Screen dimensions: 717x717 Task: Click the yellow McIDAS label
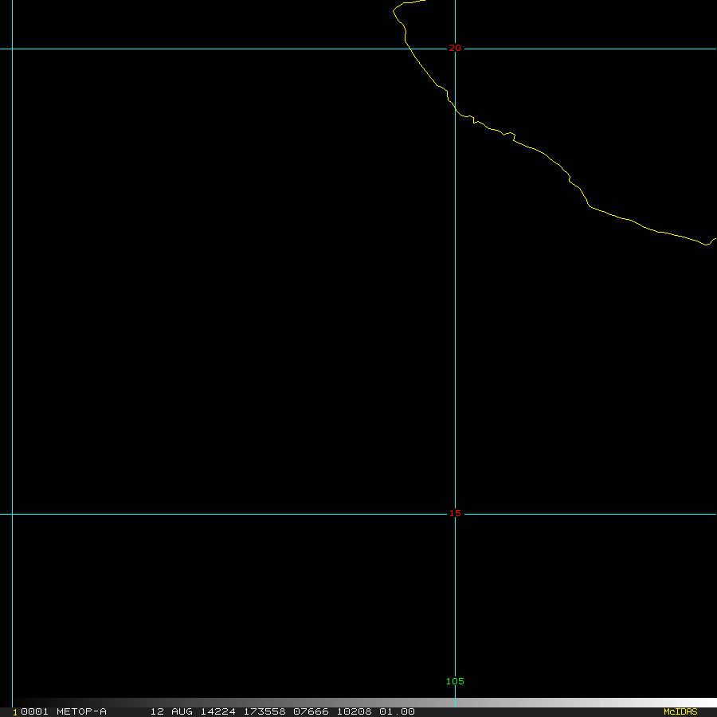click(680, 711)
